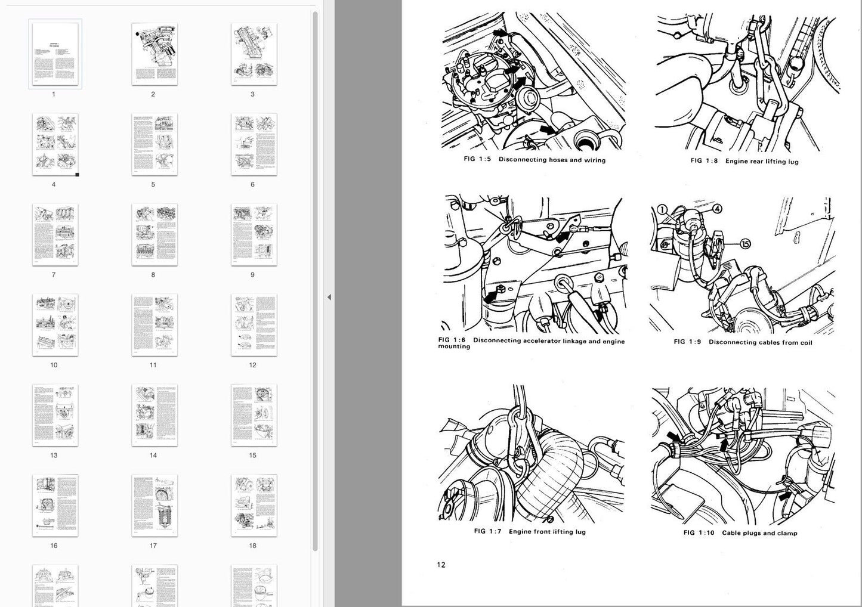Open page 15 thumbnail

pyautogui.click(x=254, y=416)
